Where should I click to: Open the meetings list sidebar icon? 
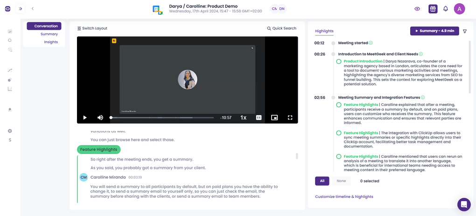pos(10,31)
